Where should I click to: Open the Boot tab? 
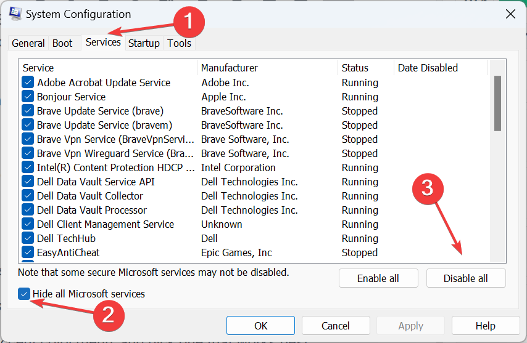62,43
